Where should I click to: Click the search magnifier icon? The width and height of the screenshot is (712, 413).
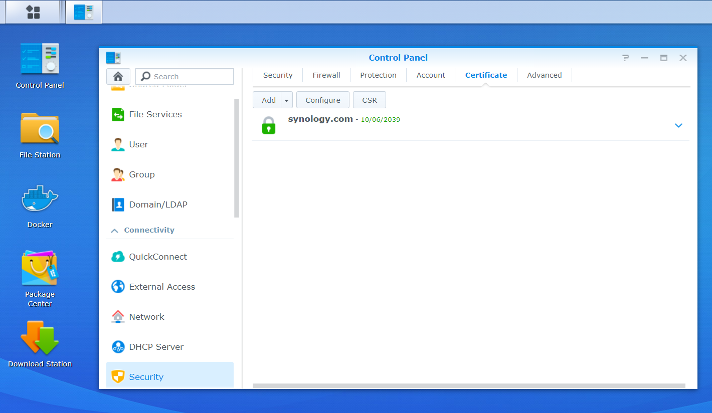[146, 76]
